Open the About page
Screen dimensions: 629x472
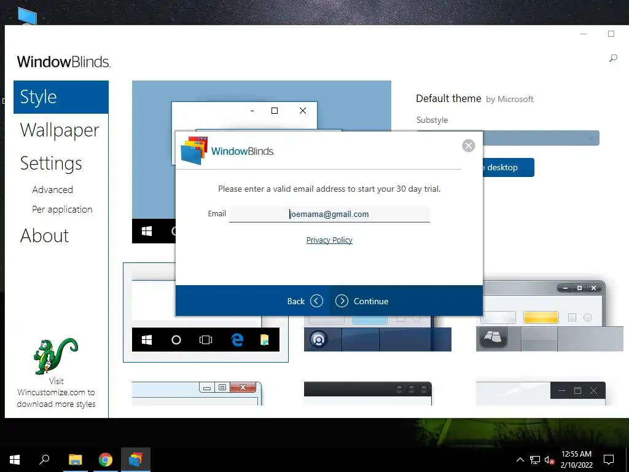(x=44, y=235)
